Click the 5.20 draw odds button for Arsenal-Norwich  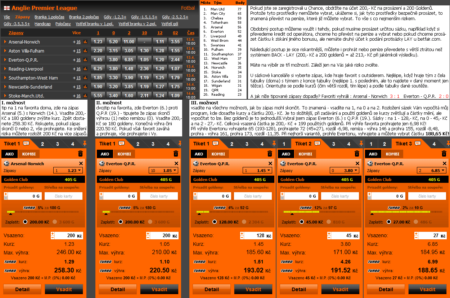coord(113,42)
